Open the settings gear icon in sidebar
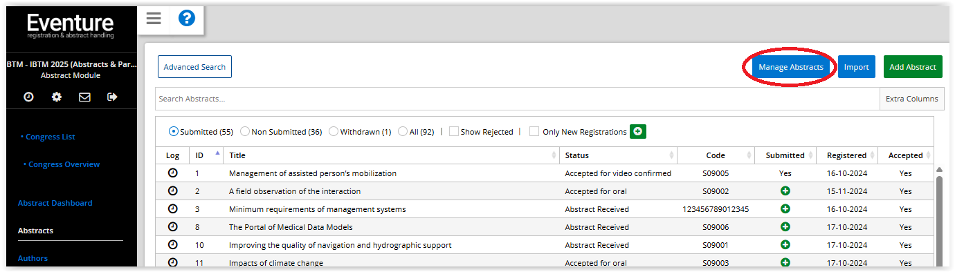This screenshot has height=272, width=955. click(x=57, y=97)
